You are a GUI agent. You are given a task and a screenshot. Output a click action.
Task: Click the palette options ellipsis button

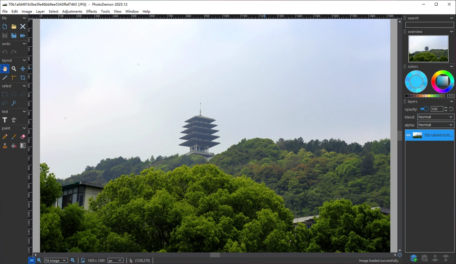coord(451,96)
